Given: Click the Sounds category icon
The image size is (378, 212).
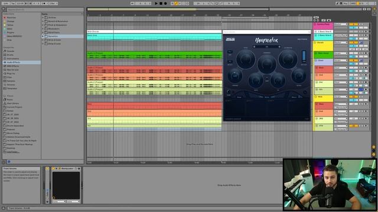Looking at the screenshot, I should tap(5, 51).
